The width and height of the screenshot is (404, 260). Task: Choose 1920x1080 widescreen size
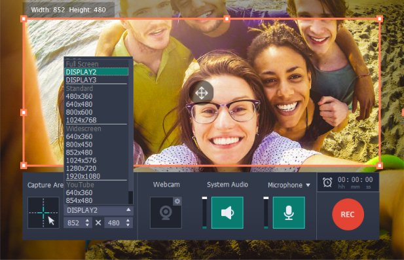[x=96, y=176]
